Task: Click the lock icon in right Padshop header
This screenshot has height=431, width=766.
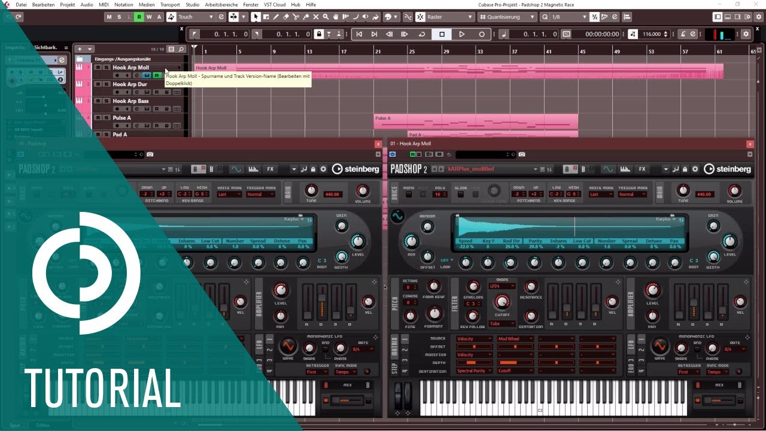Action: [x=686, y=169]
